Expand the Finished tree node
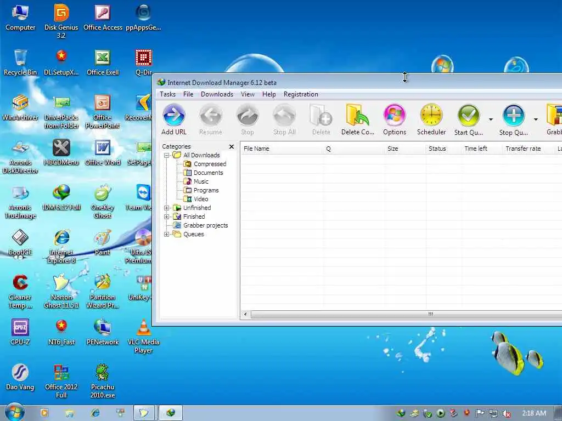 166,217
